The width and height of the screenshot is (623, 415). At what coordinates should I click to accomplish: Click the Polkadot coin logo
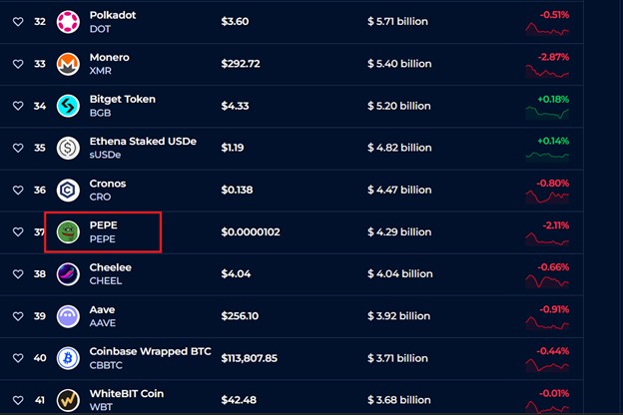click(68, 22)
